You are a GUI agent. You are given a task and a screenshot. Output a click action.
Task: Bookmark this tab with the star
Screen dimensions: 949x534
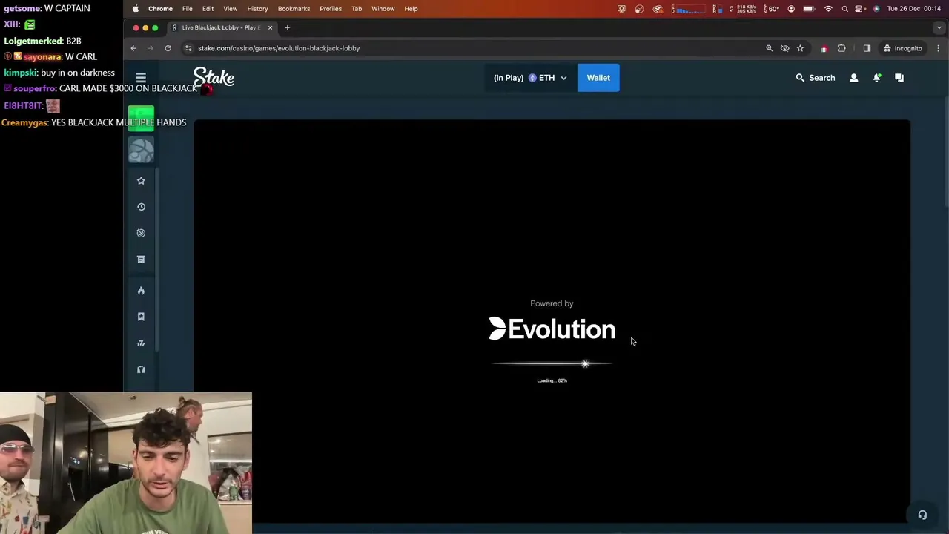(x=800, y=48)
